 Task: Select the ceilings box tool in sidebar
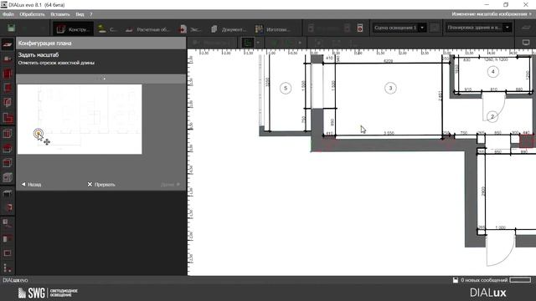[8, 163]
